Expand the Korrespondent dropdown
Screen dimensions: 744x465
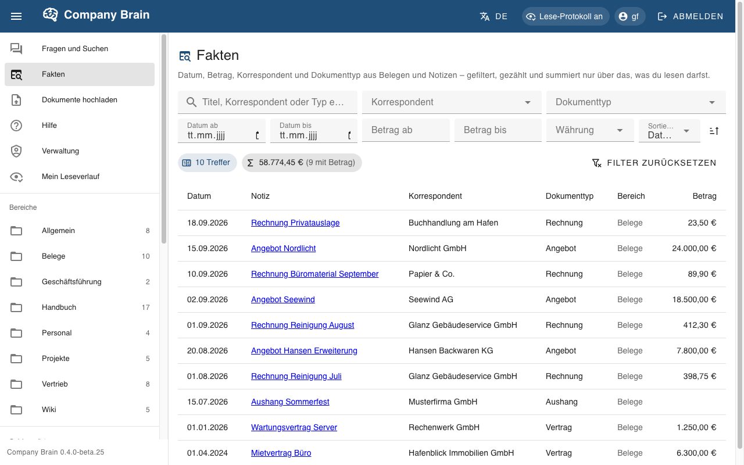pos(452,102)
